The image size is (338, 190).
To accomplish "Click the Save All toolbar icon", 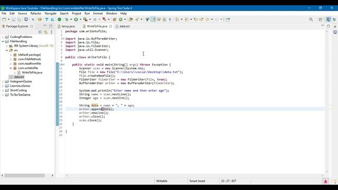I will 19,20.
